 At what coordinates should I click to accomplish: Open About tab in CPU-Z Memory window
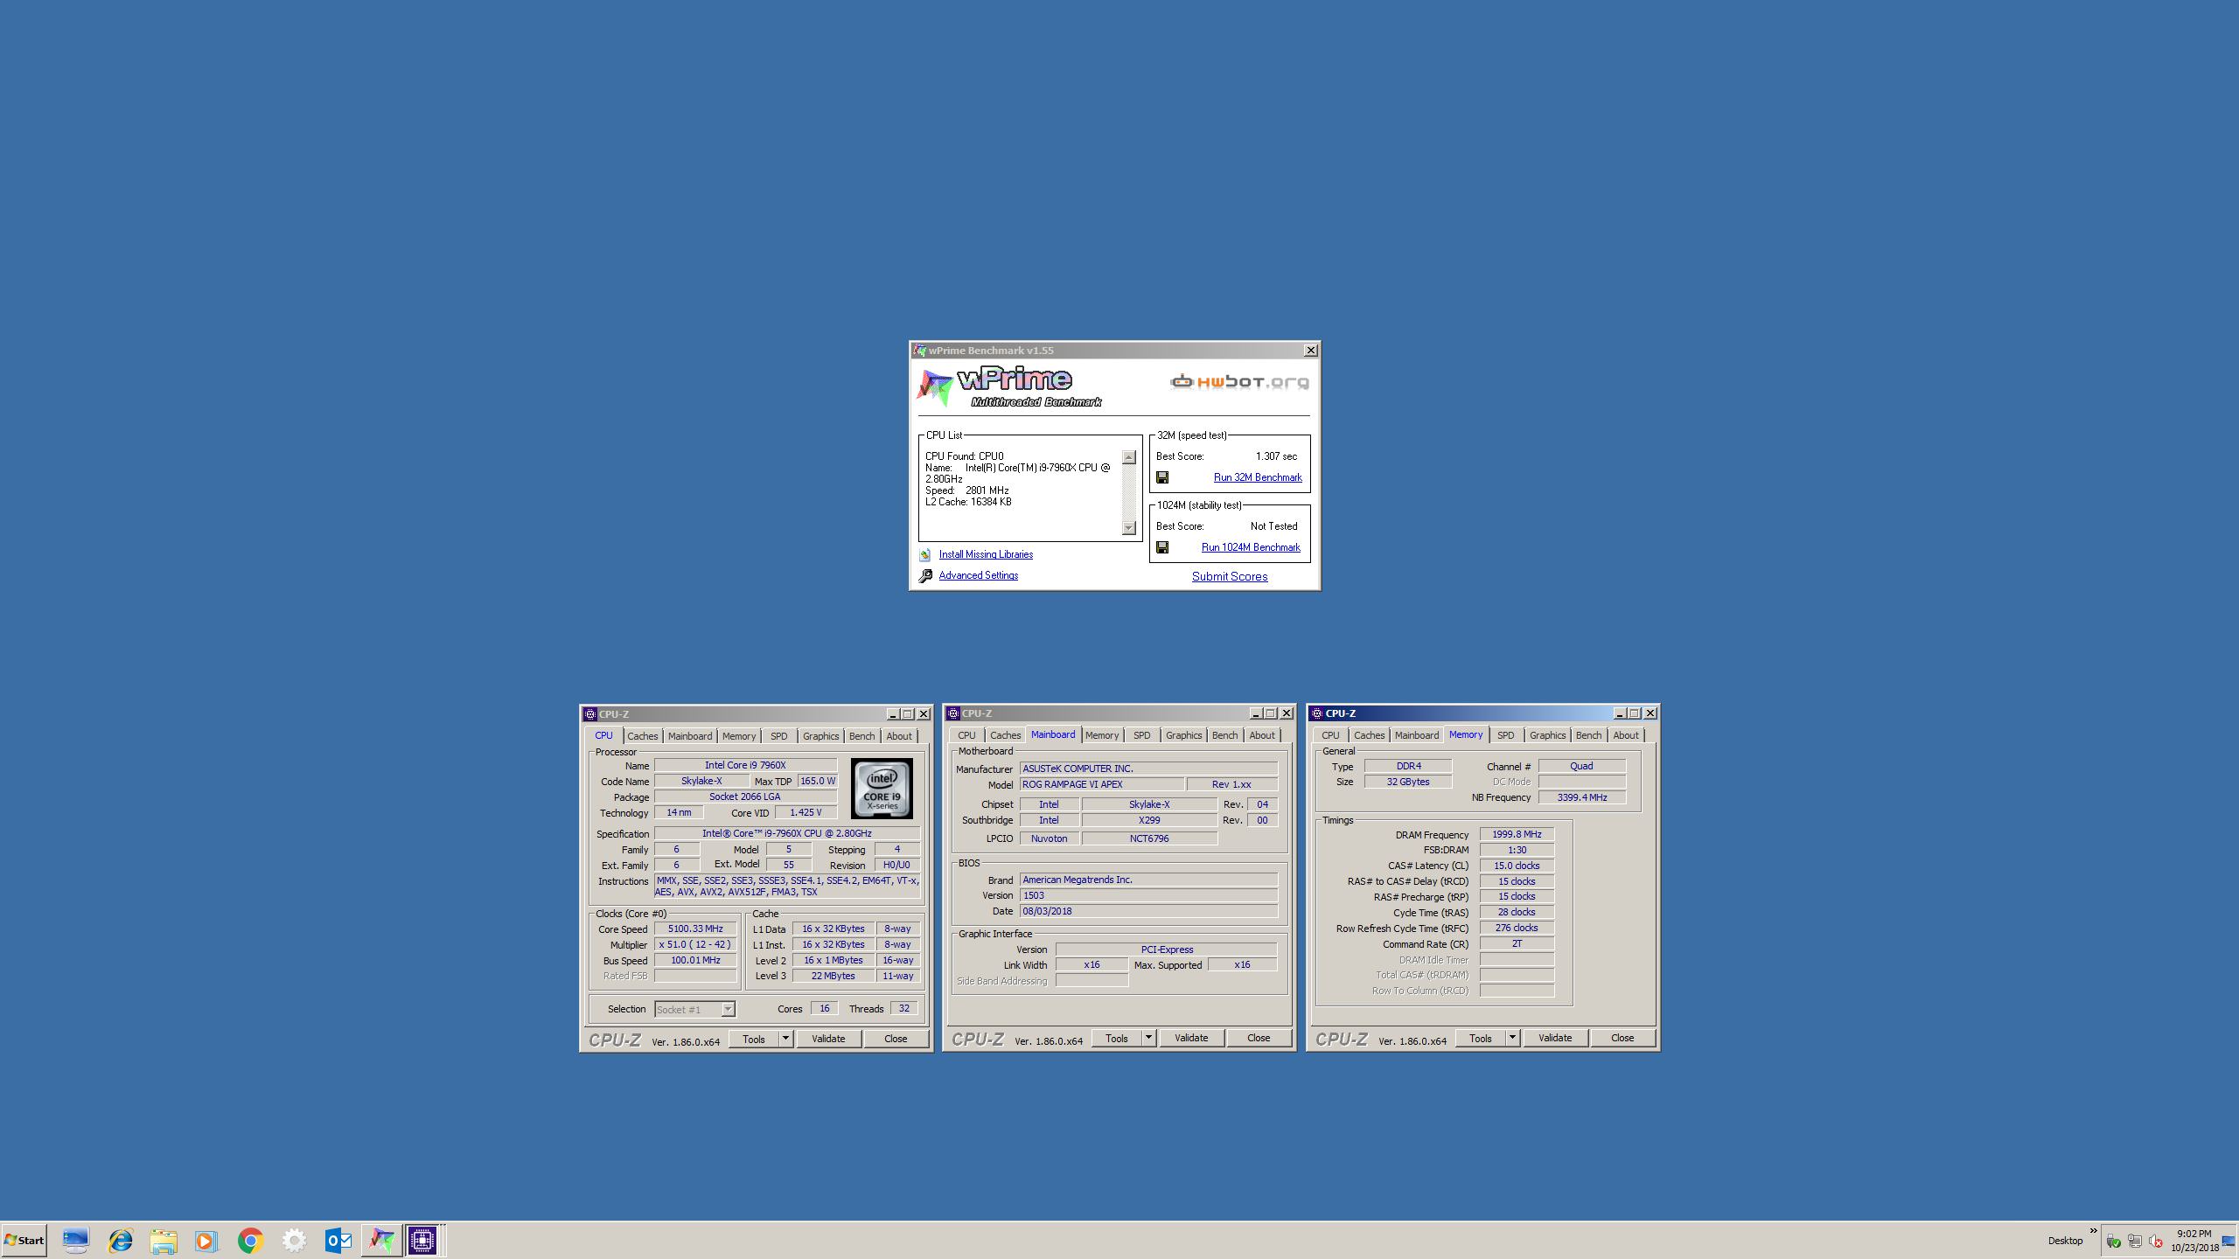click(1626, 735)
